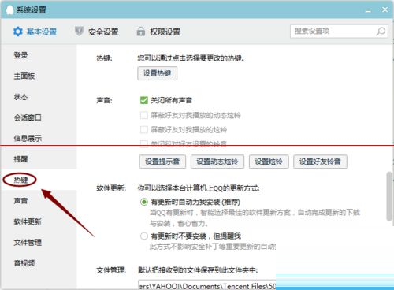This screenshot has width=394, height=290.
Task: Select 音视频 in the sidebar
Action: click(x=24, y=263)
